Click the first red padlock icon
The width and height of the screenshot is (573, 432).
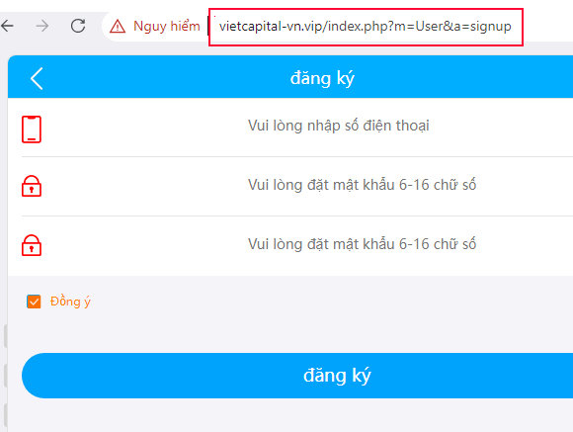(x=32, y=186)
